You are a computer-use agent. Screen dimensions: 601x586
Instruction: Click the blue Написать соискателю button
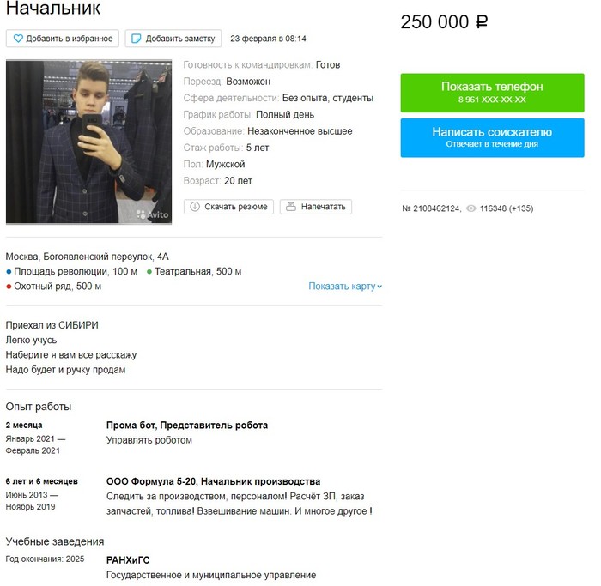pyautogui.click(x=492, y=138)
